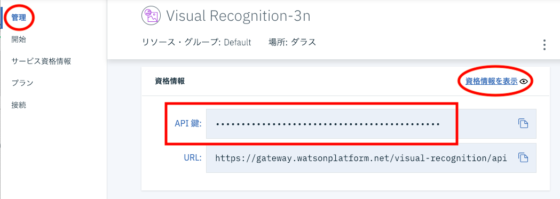Screen dimensions: 560x199
Task: Toggle credential visibility with the eye icon
Action: point(524,82)
